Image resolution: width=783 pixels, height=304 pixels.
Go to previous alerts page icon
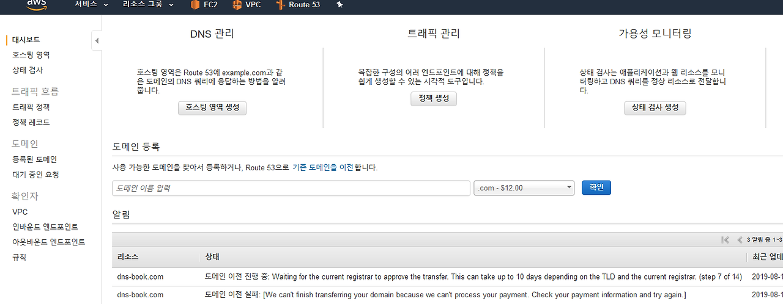pos(740,240)
